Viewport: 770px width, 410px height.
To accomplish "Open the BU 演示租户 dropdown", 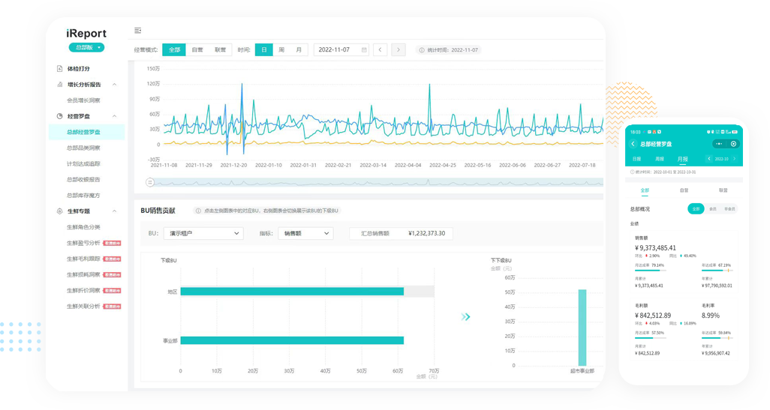I will click(203, 233).
